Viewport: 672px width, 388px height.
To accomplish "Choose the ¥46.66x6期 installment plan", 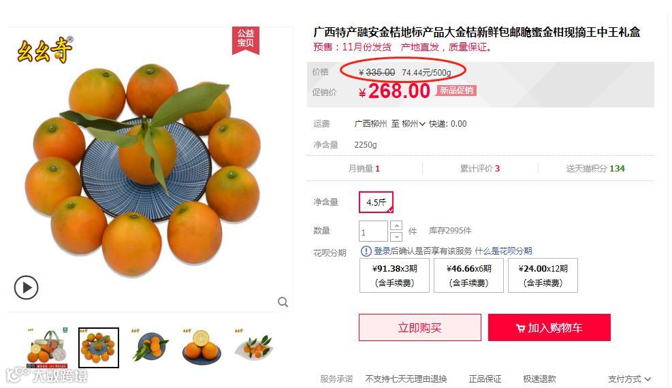I will 468,276.
